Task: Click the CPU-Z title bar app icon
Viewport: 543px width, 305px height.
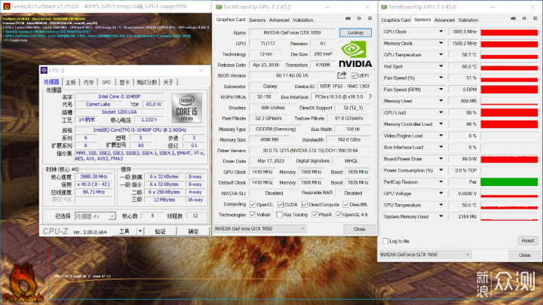Action: [44, 70]
